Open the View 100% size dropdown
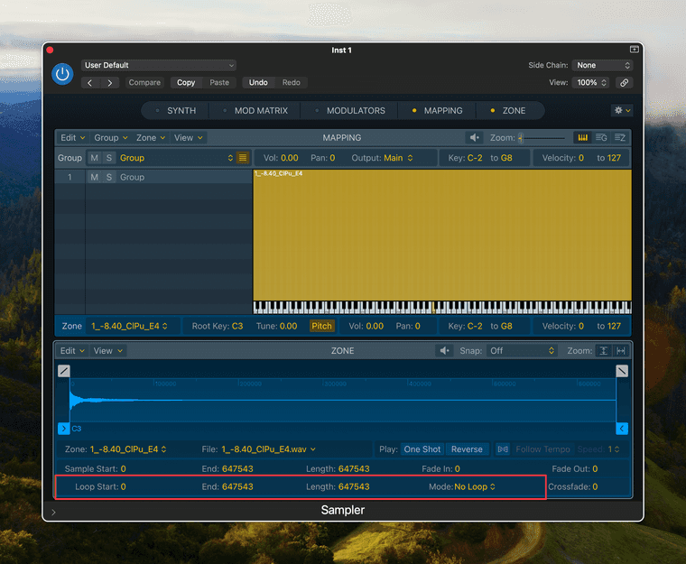 [x=590, y=83]
